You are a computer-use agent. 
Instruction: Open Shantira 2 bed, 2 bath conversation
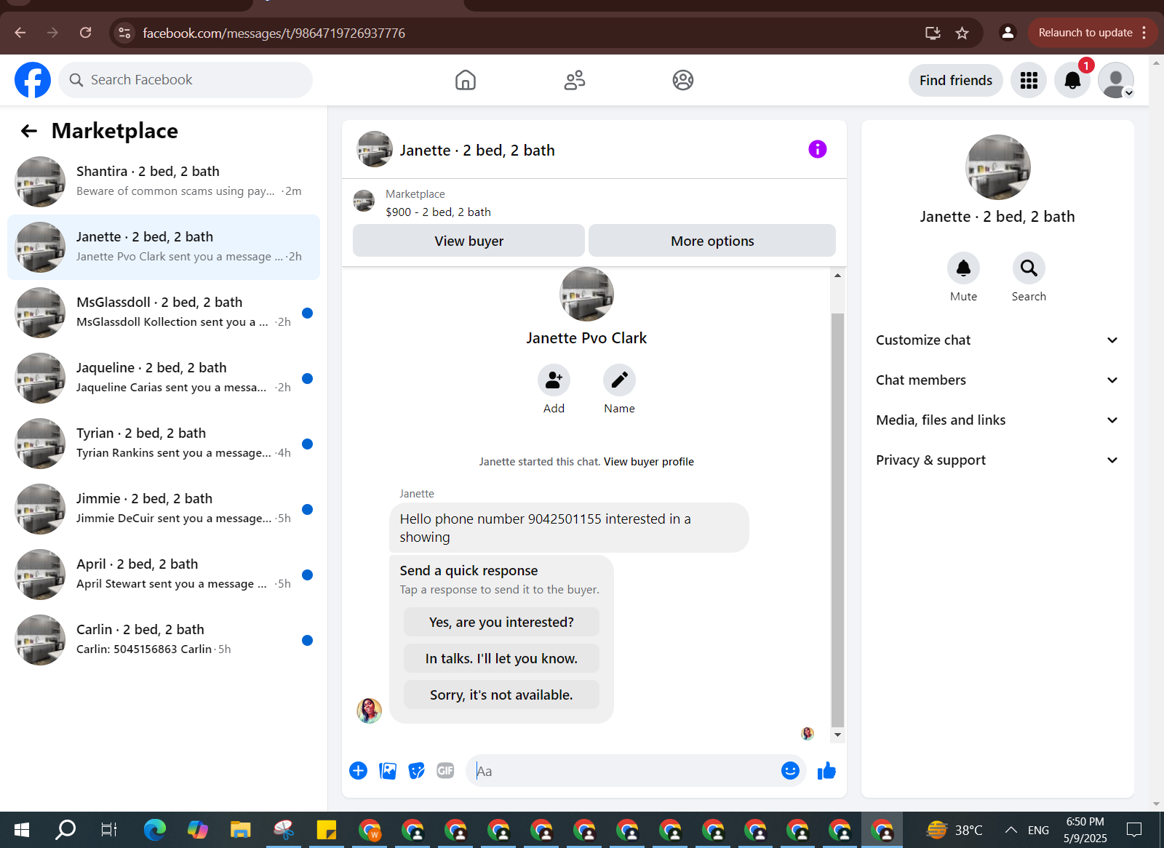(x=164, y=182)
